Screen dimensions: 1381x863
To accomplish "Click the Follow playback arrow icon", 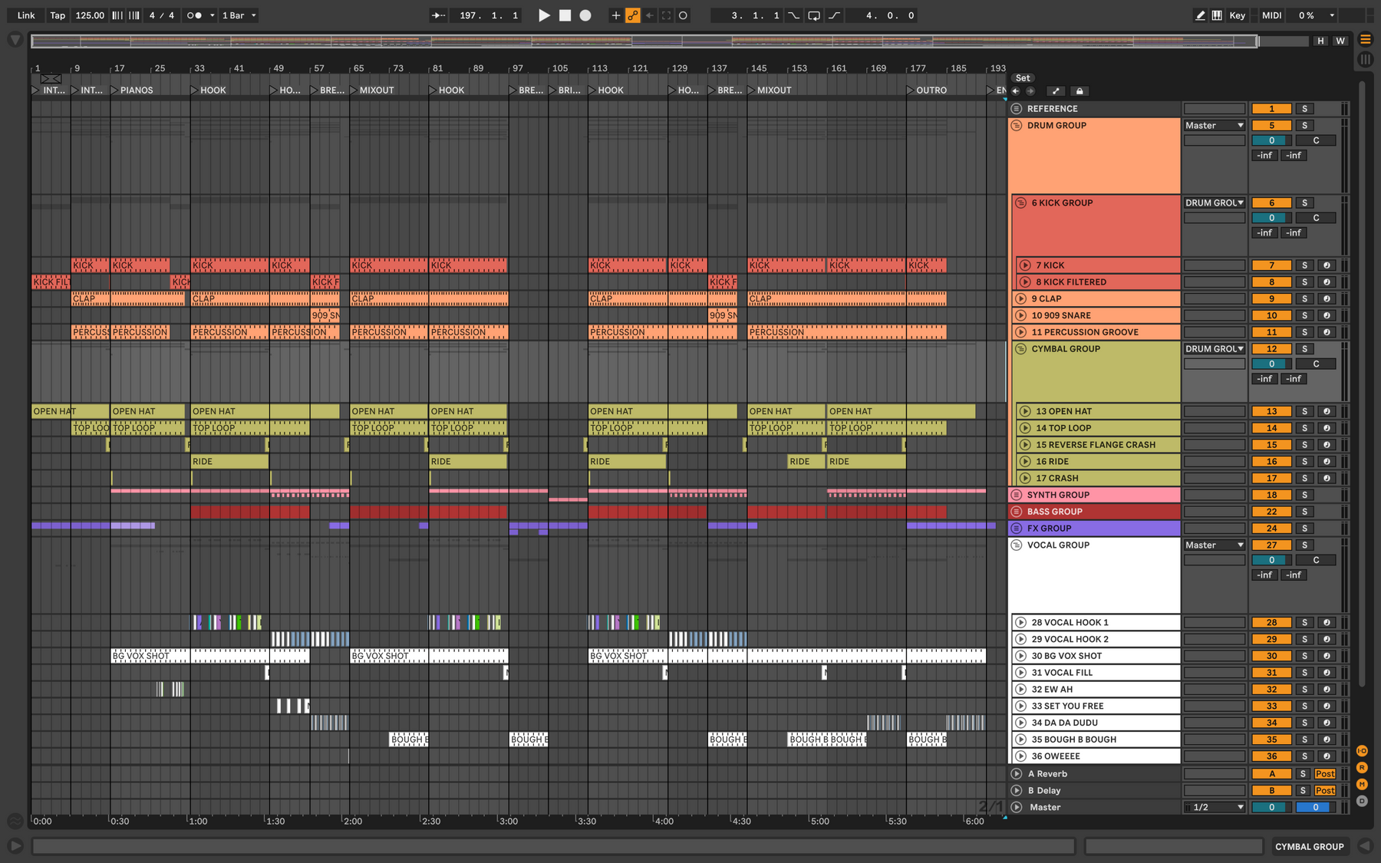I will [x=438, y=15].
